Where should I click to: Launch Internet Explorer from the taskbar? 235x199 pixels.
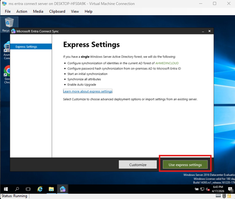(x=40, y=189)
